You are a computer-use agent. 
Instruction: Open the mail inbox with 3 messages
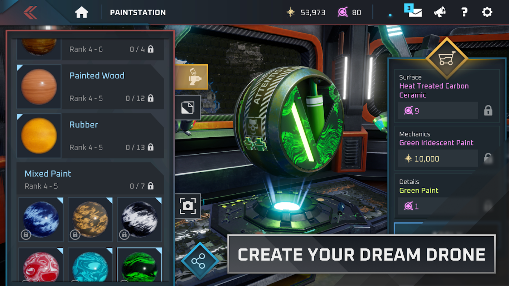(x=415, y=12)
